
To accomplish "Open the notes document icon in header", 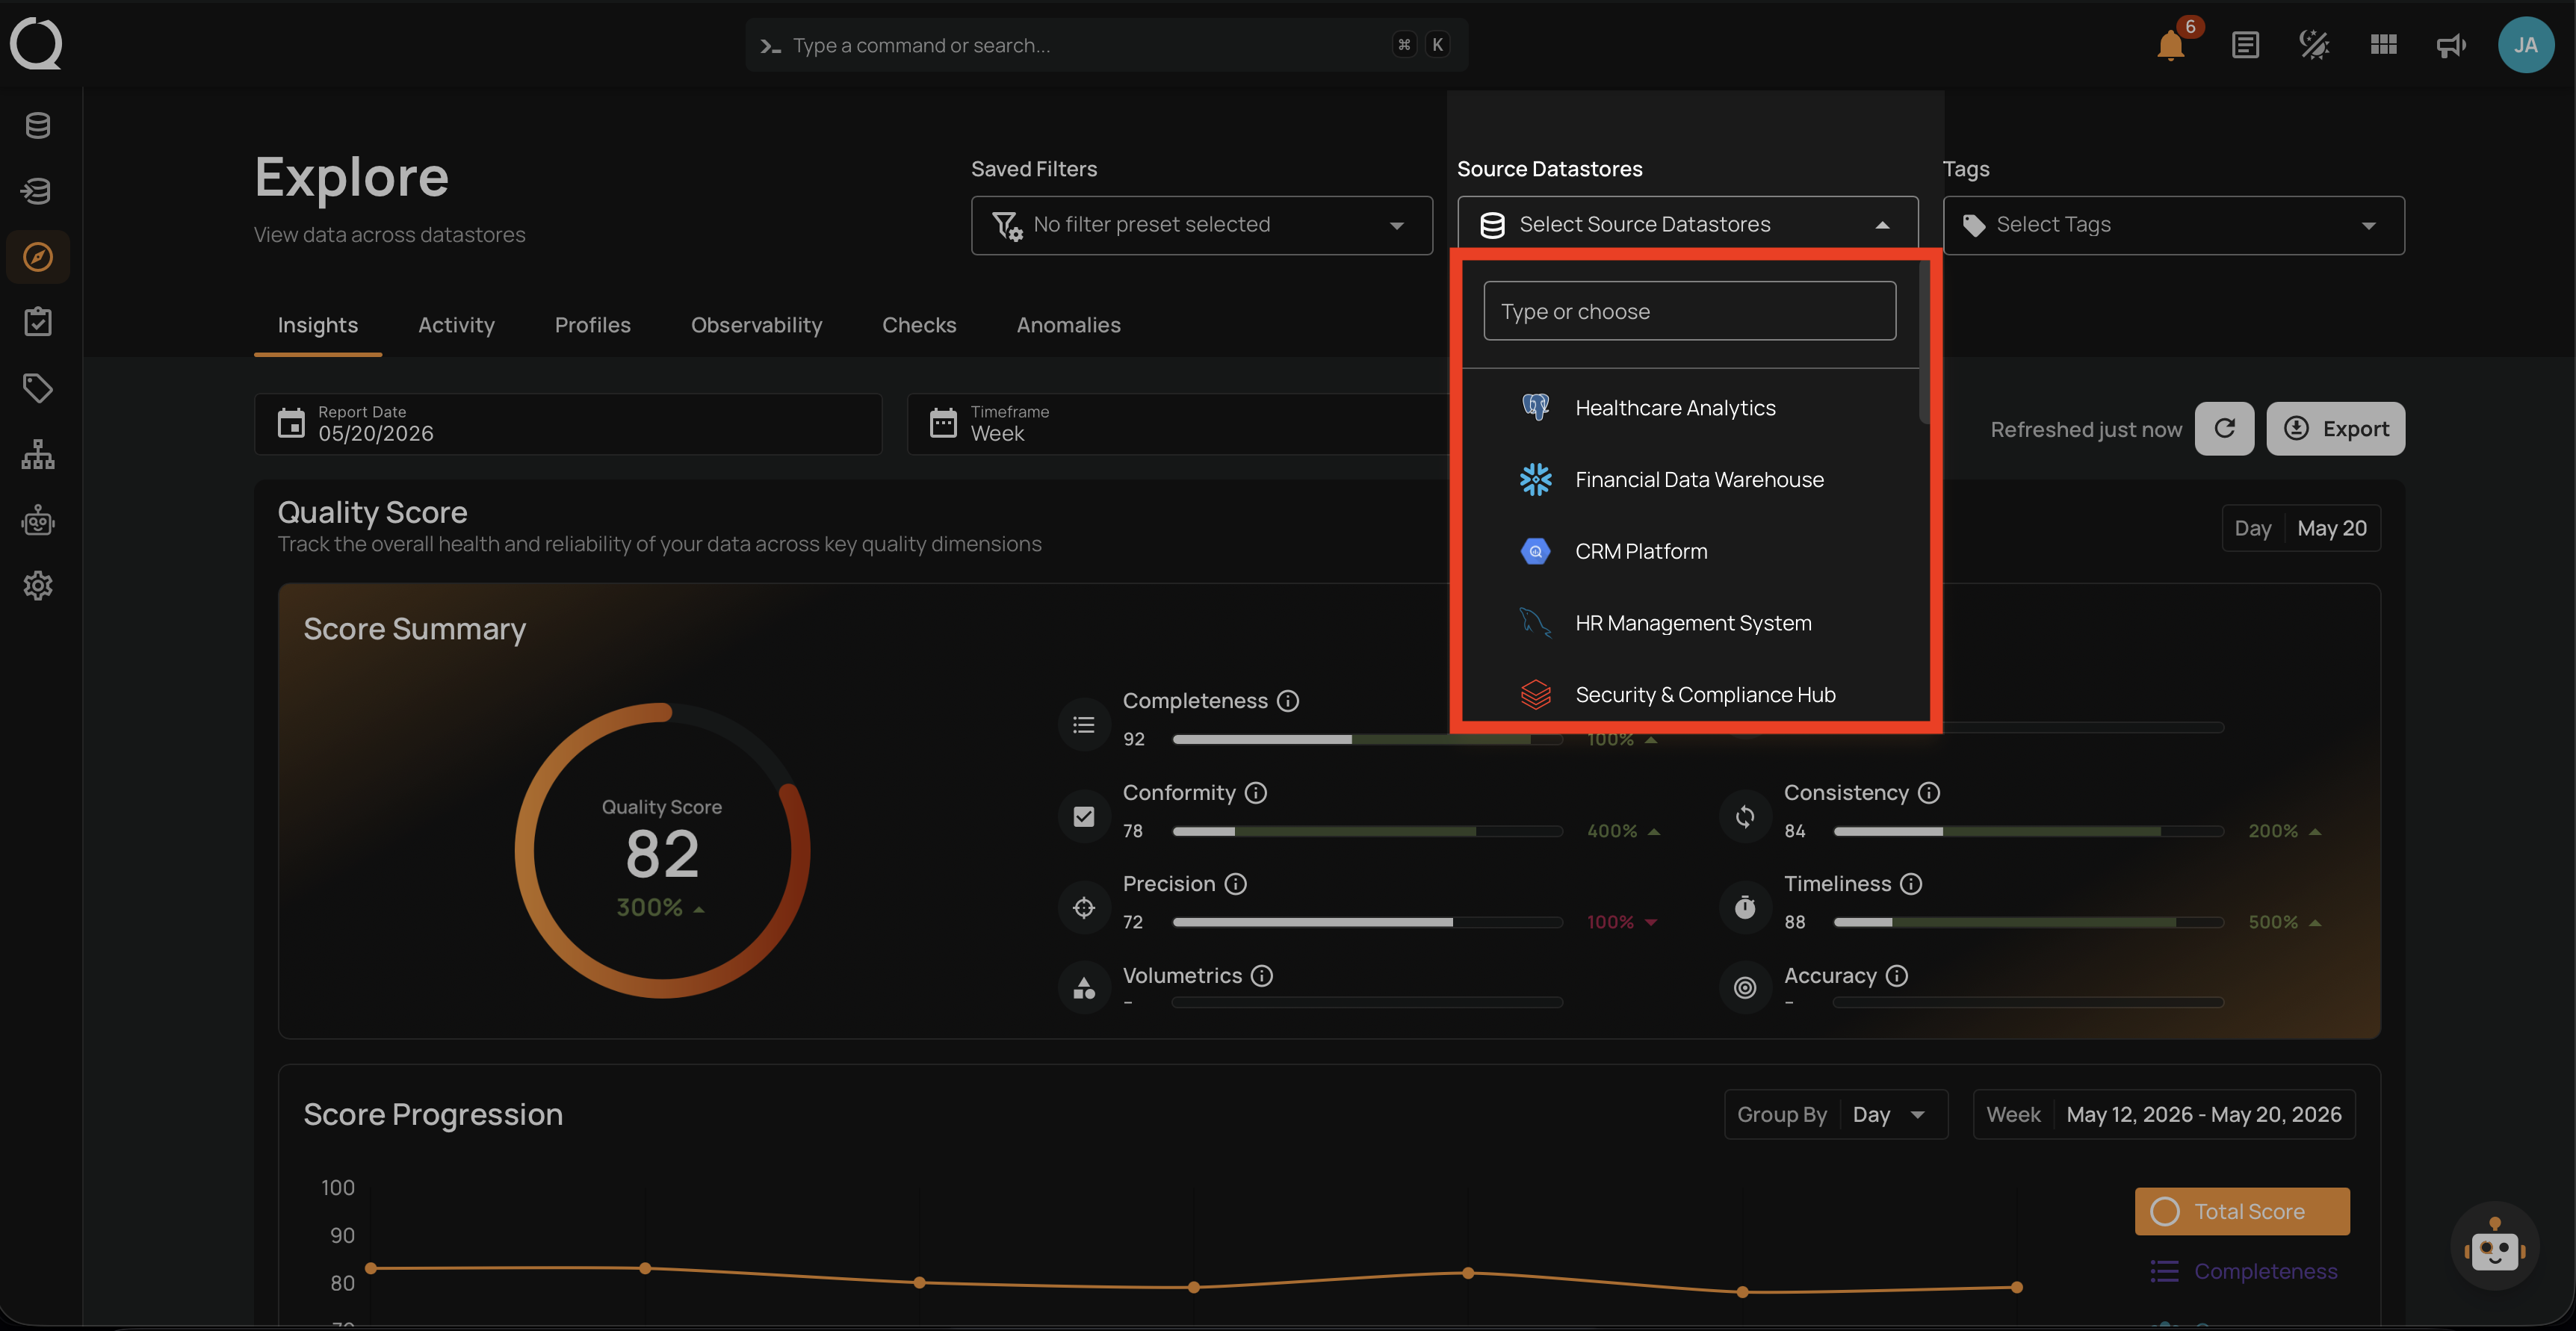I will point(2245,45).
